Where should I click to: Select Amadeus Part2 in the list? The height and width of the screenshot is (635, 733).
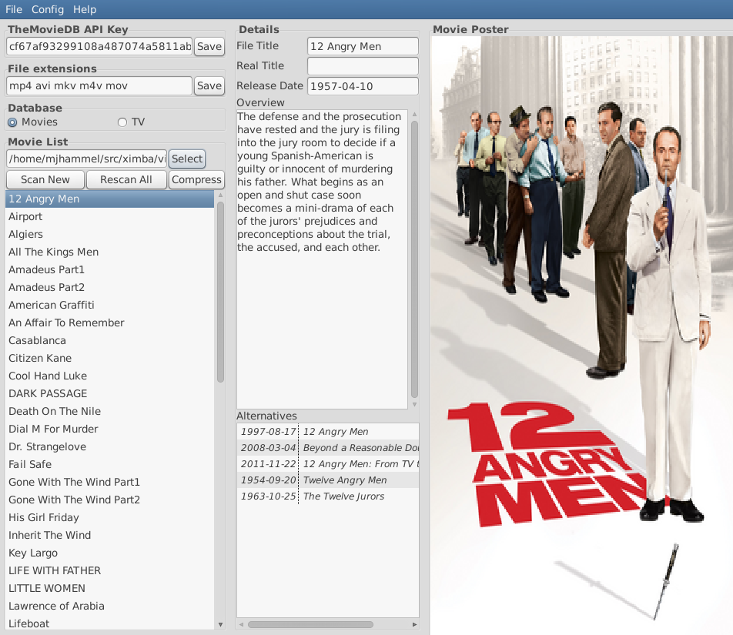coord(110,287)
